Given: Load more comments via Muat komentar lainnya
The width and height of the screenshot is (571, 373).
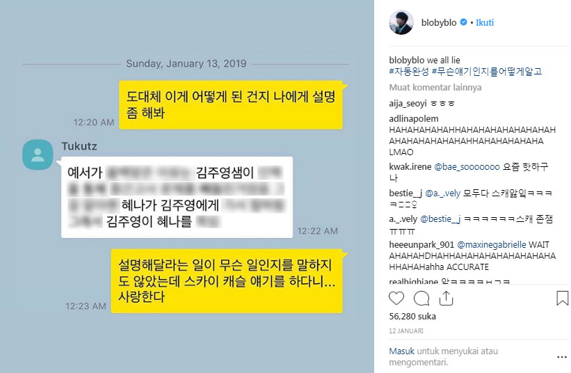Looking at the screenshot, I should [435, 88].
